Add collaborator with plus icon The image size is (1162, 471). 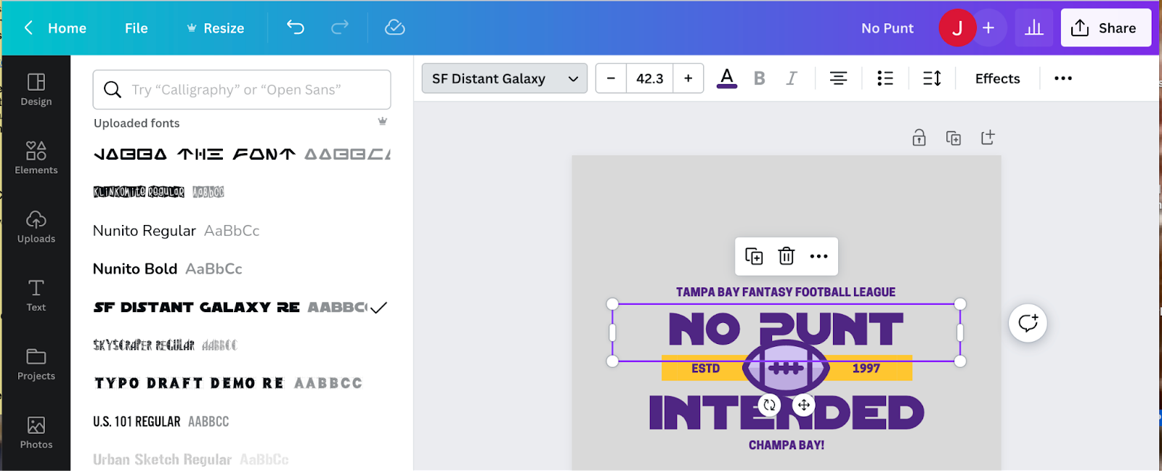point(988,28)
